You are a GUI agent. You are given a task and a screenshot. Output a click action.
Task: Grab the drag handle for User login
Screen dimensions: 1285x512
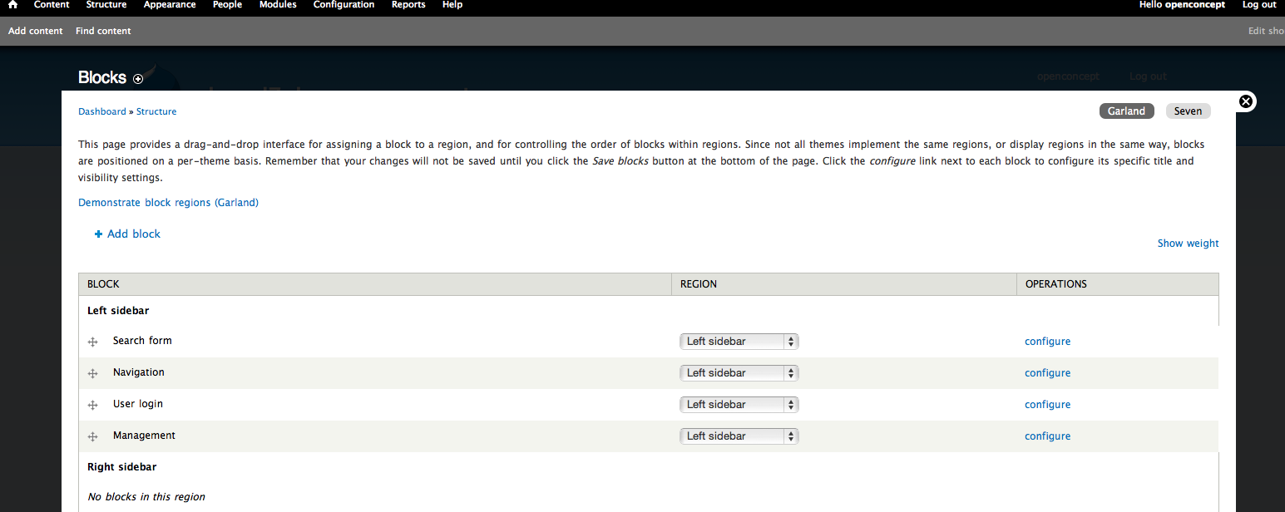92,404
